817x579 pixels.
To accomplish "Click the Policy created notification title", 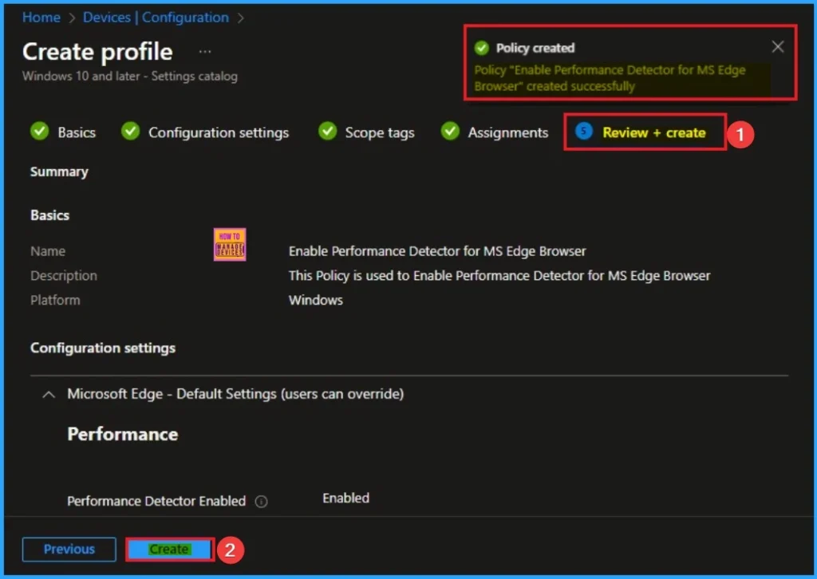I will click(x=535, y=48).
